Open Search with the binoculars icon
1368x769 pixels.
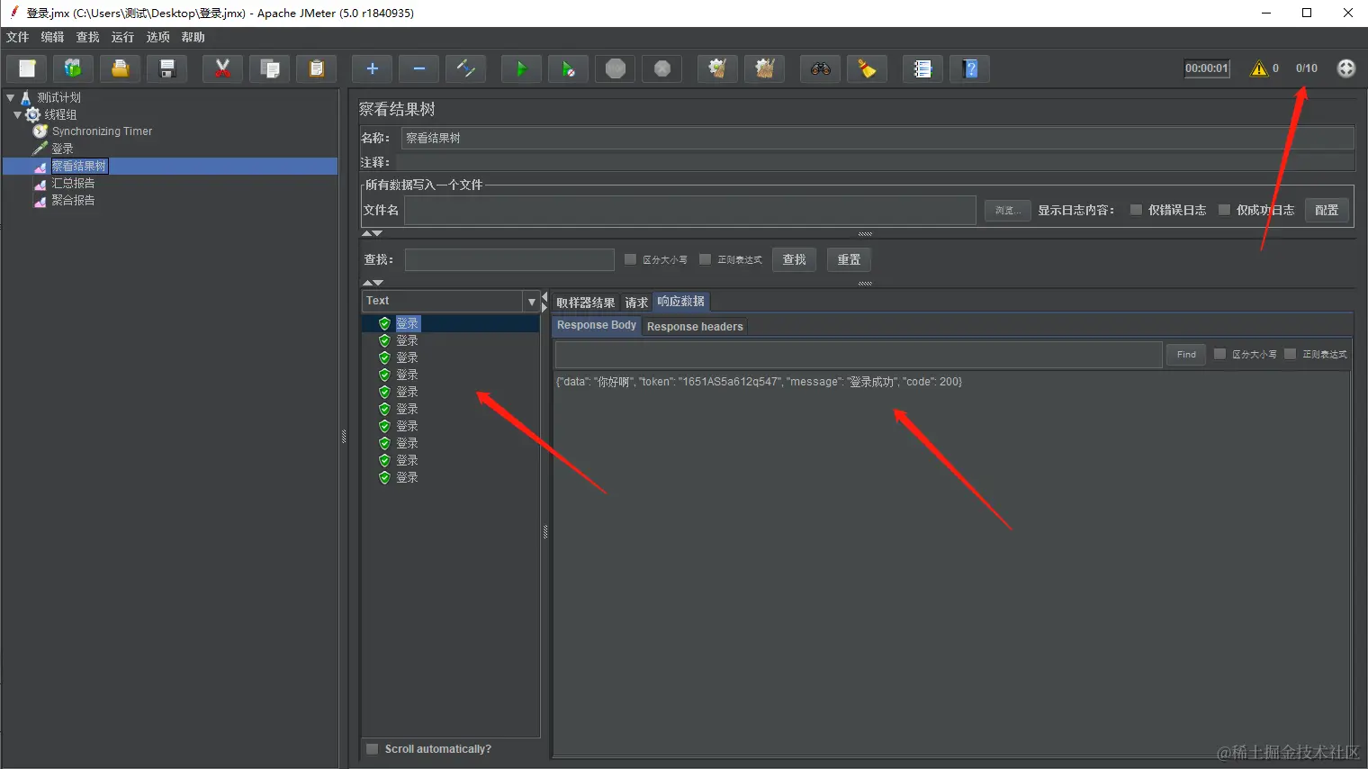point(821,68)
